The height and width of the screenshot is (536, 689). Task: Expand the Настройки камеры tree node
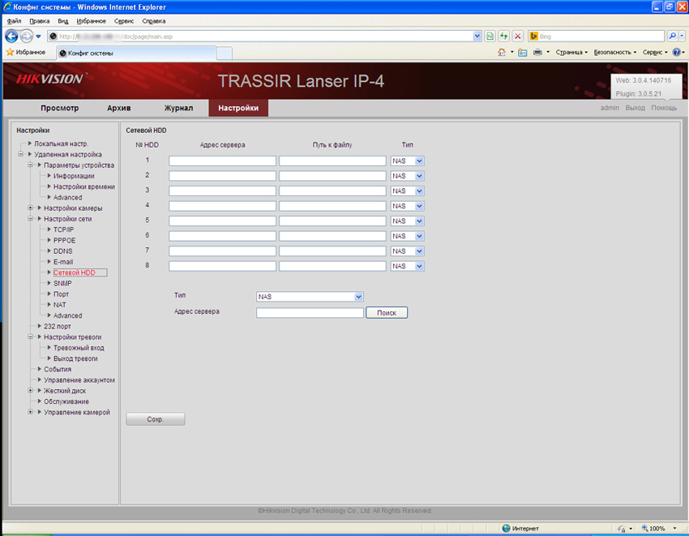[30, 208]
